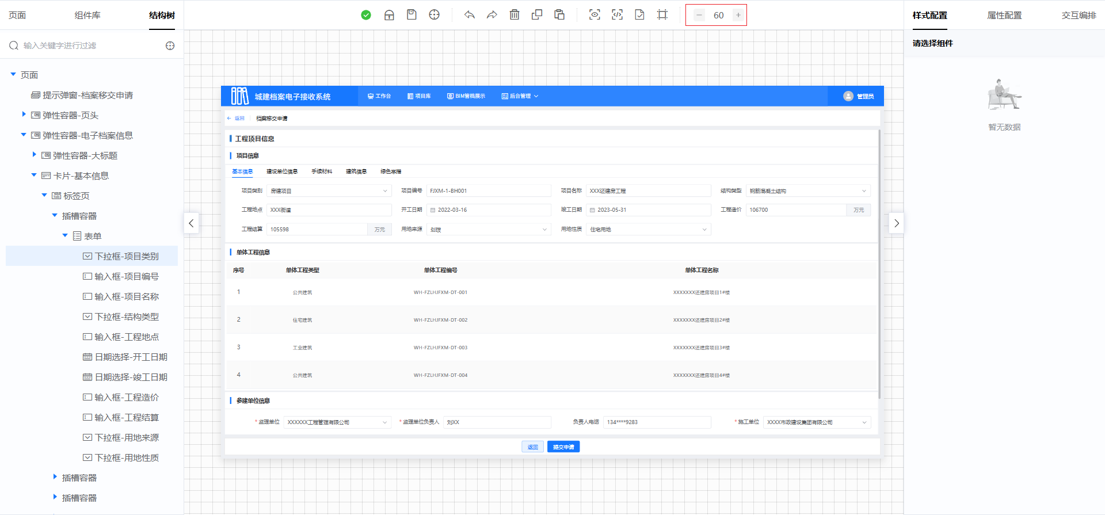Collapse the 卡片-基本信息 tree node
Screen dimensions: 1105x515
(34, 175)
